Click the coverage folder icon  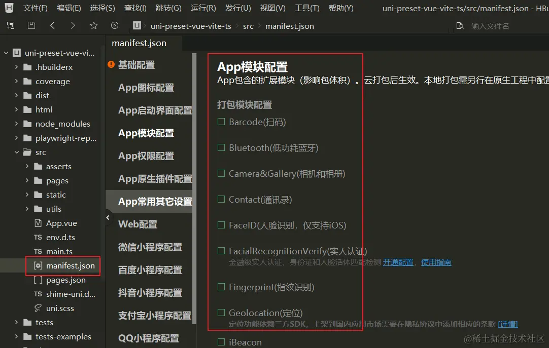(27, 82)
